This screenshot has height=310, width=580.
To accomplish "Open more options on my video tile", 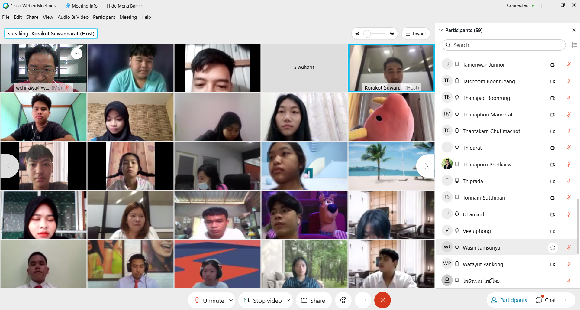I will [x=77, y=54].
